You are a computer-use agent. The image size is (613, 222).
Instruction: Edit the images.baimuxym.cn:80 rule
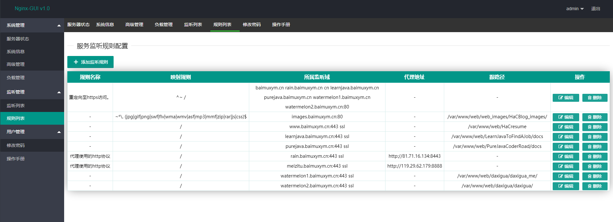[x=565, y=117]
